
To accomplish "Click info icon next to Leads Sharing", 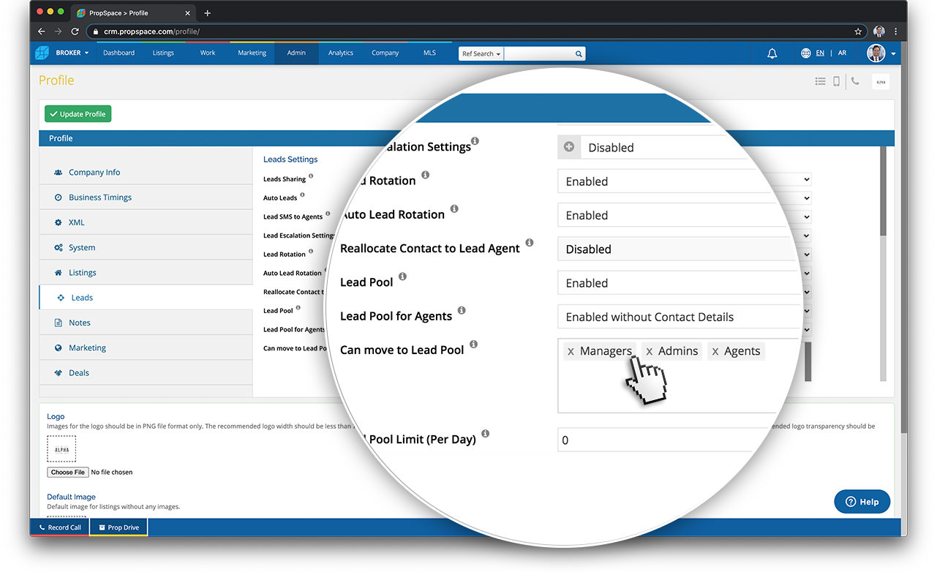I will point(311,176).
